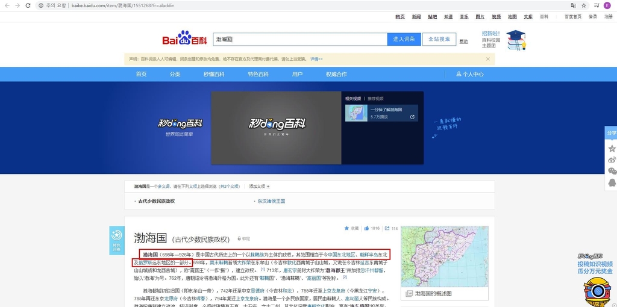Select the 权威合作 menu tab
This screenshot has height=307, width=617.
click(336, 74)
